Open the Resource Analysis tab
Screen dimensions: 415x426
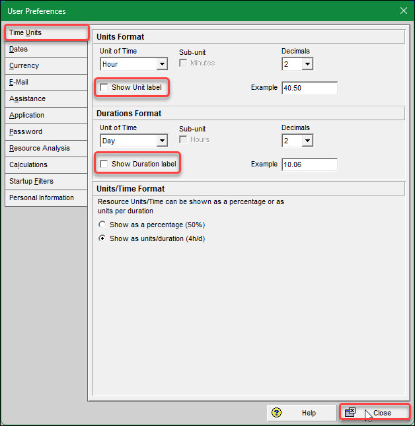coord(46,149)
